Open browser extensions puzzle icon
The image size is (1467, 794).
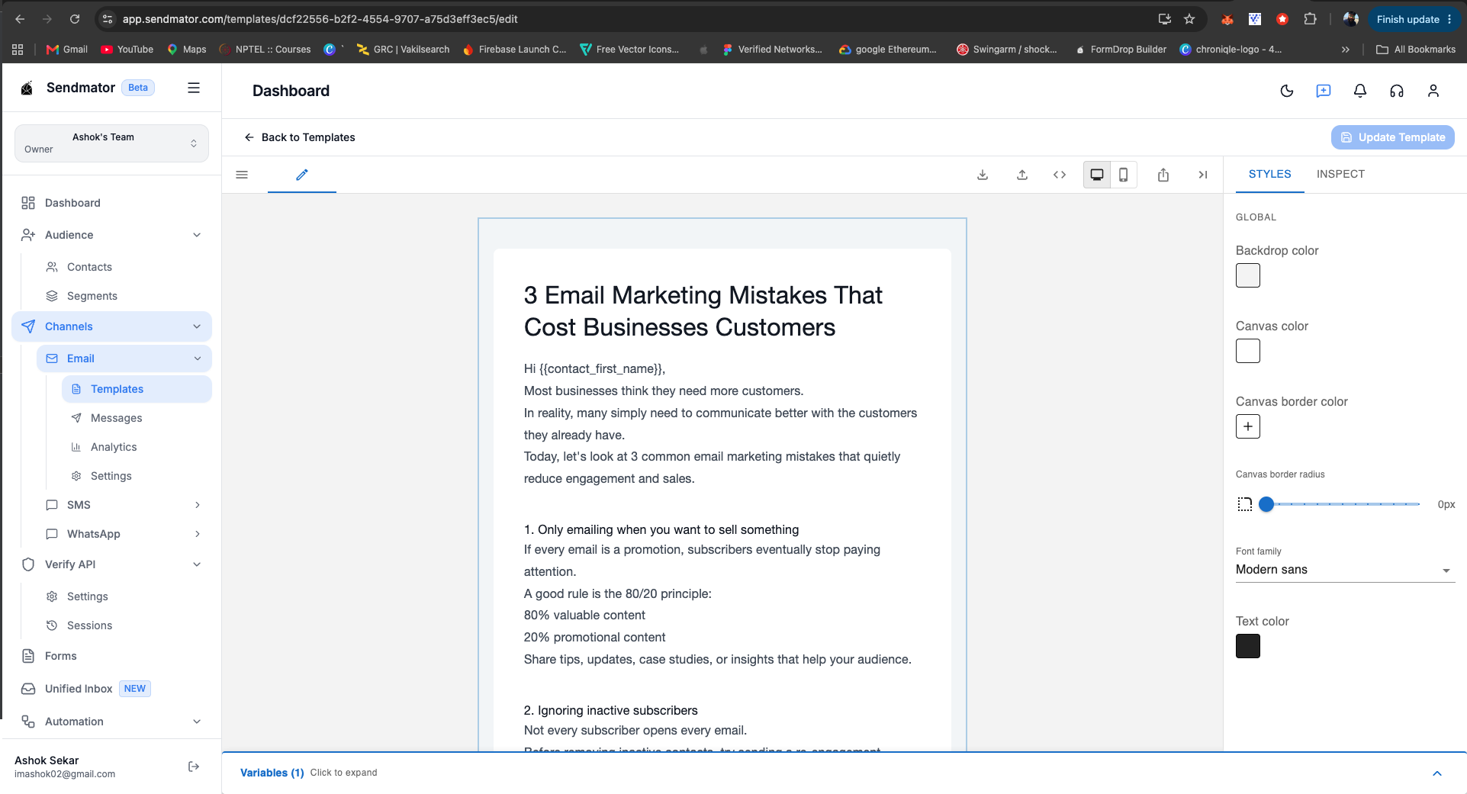pos(1310,19)
